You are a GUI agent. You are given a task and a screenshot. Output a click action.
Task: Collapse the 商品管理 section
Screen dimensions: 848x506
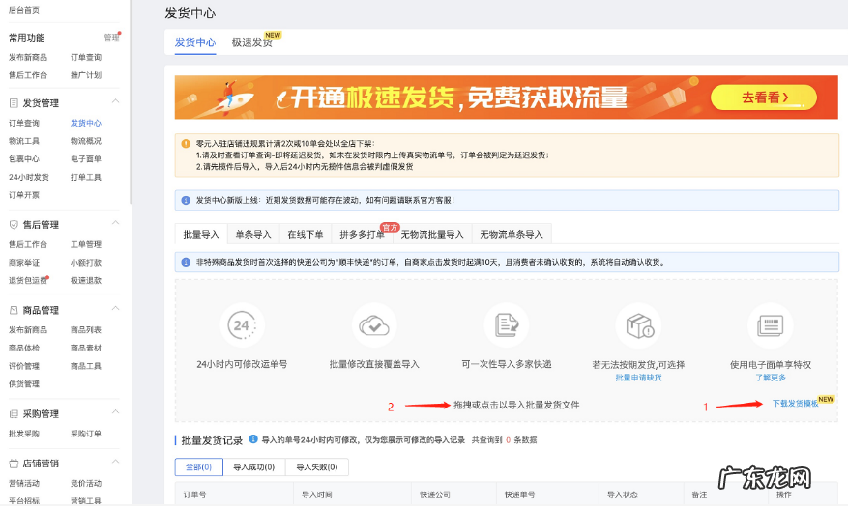click(115, 308)
